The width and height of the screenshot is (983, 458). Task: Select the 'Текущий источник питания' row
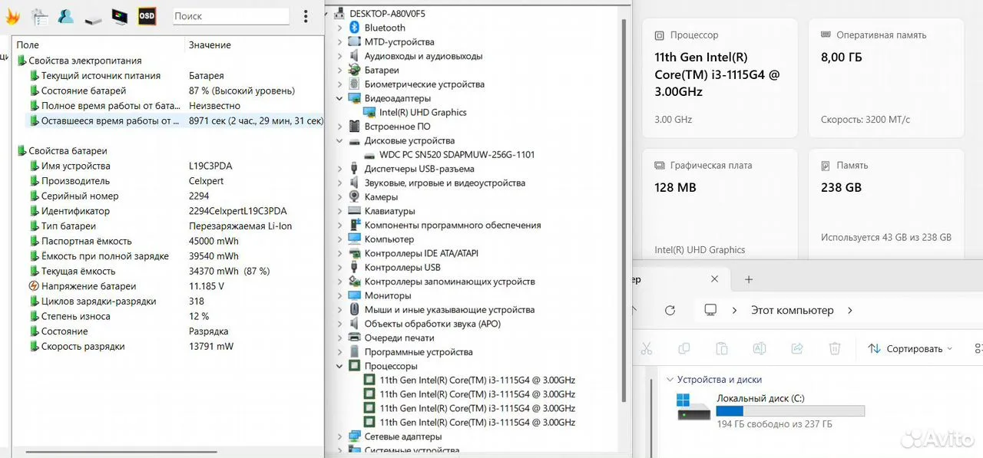(x=169, y=76)
